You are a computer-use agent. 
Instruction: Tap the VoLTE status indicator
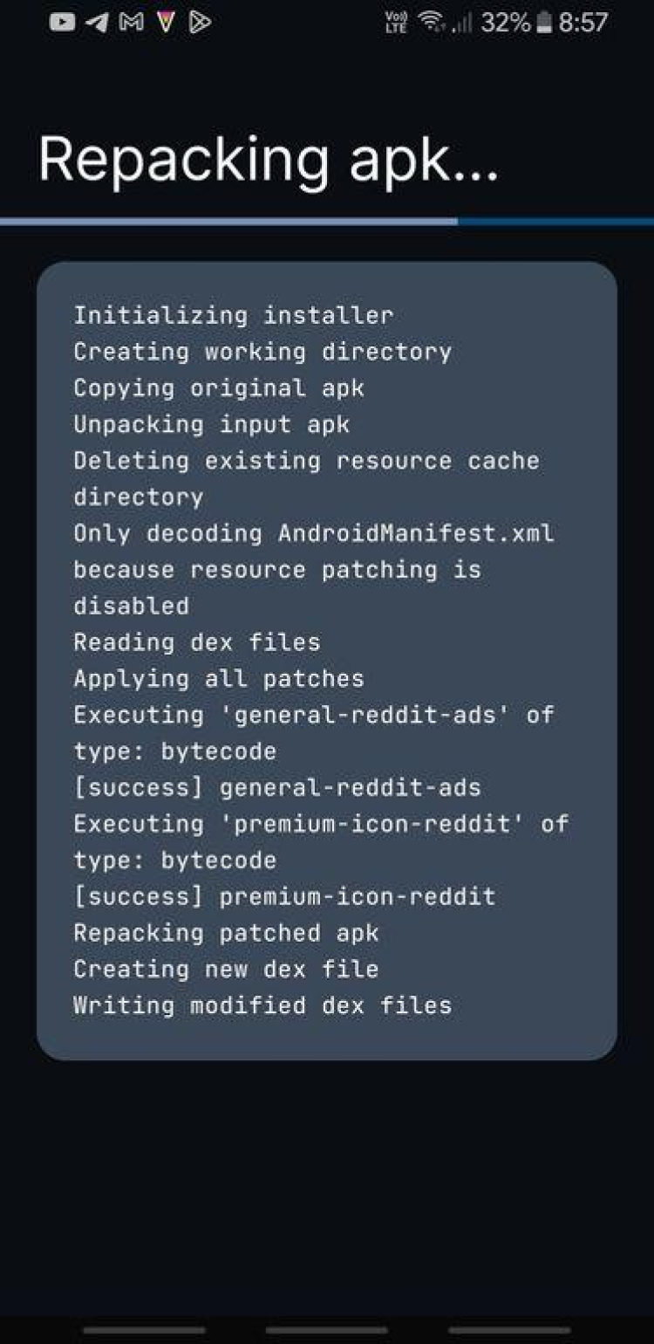[396, 23]
